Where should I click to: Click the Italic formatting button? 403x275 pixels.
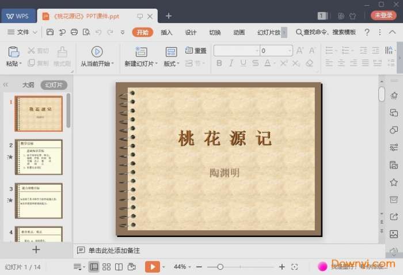(231, 63)
